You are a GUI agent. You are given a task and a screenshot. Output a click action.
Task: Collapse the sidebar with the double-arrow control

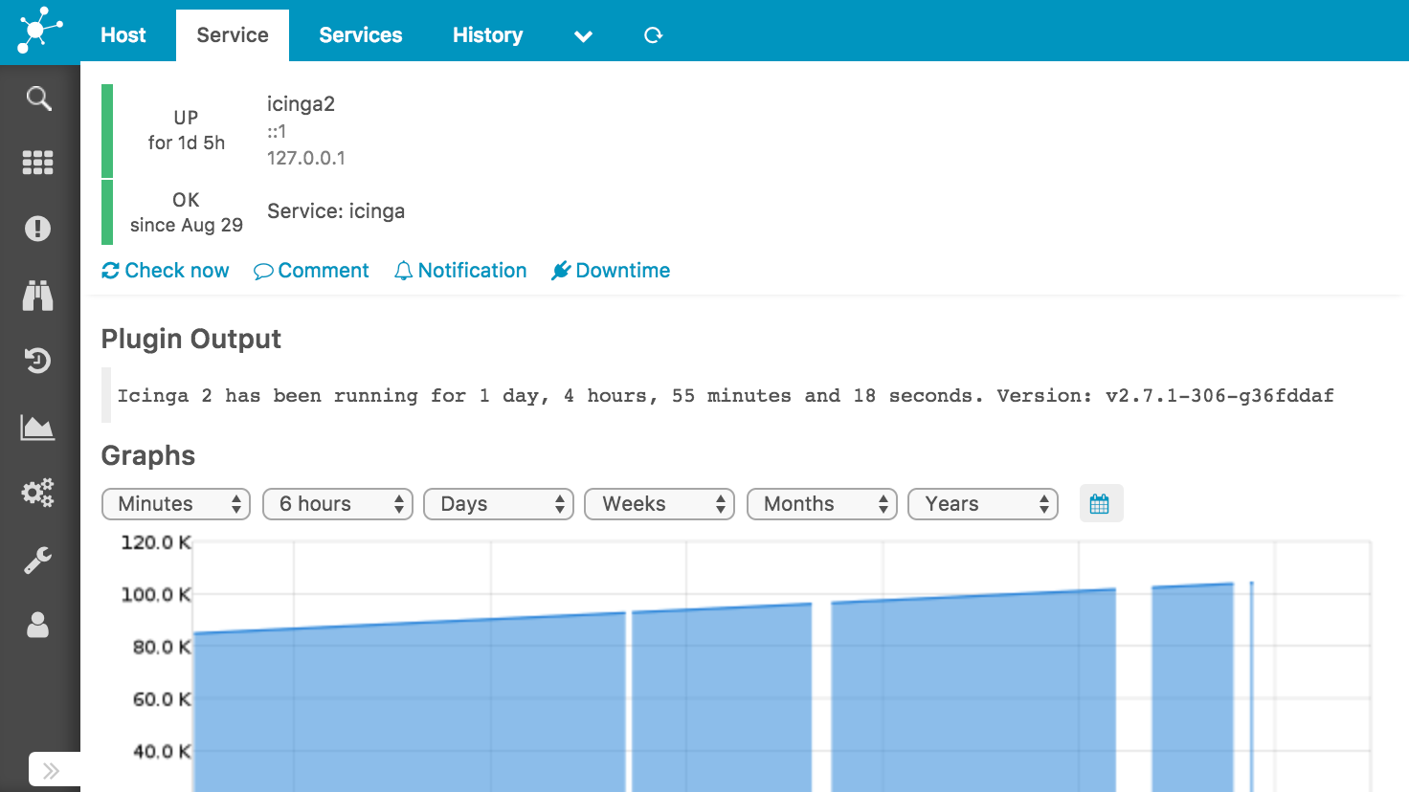click(53, 770)
